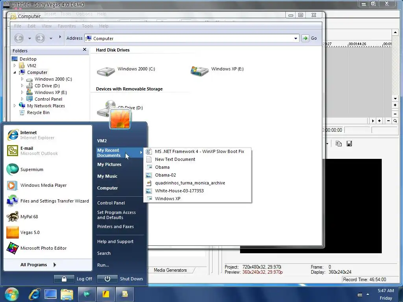Image resolution: width=403 pixels, height=302 pixels.
Task: Open the Run... dialog
Action: (103, 265)
